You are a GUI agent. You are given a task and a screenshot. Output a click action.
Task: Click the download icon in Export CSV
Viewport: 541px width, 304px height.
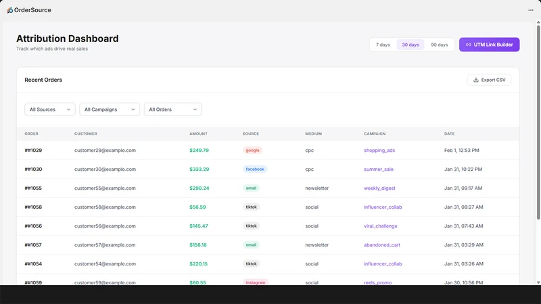[476, 80]
